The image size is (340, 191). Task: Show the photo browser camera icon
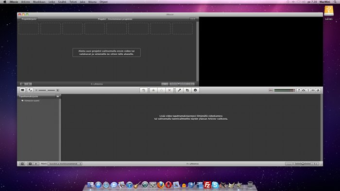coord(304,90)
